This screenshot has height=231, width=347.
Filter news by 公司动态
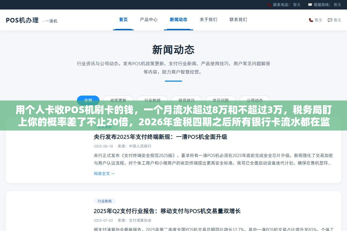click(x=255, y=100)
